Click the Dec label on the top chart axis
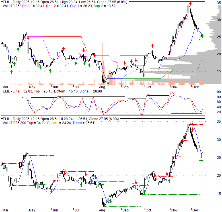Viewport: 222px width, 212px height. coord(196,87)
